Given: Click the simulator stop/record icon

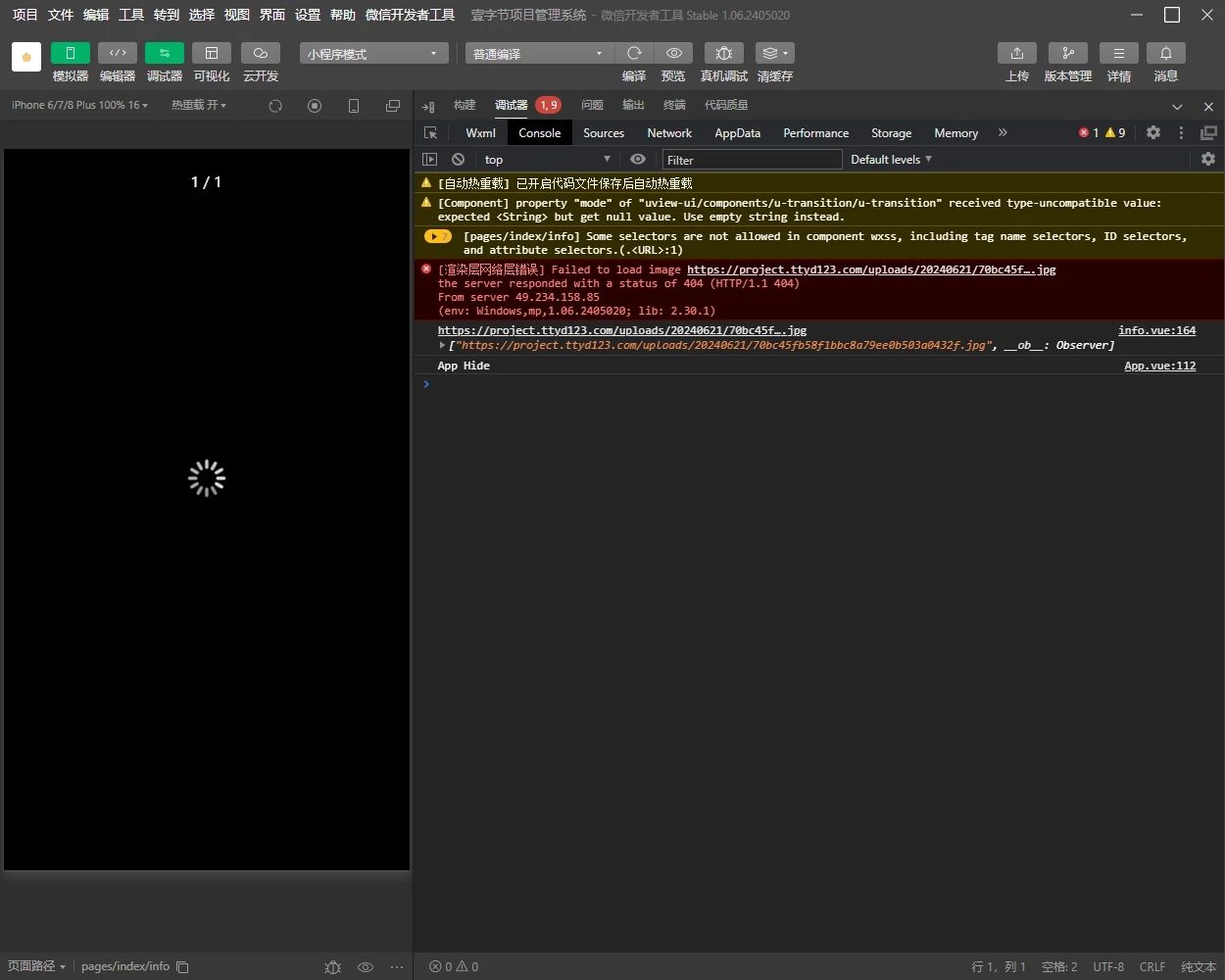Looking at the screenshot, I should coord(315,106).
